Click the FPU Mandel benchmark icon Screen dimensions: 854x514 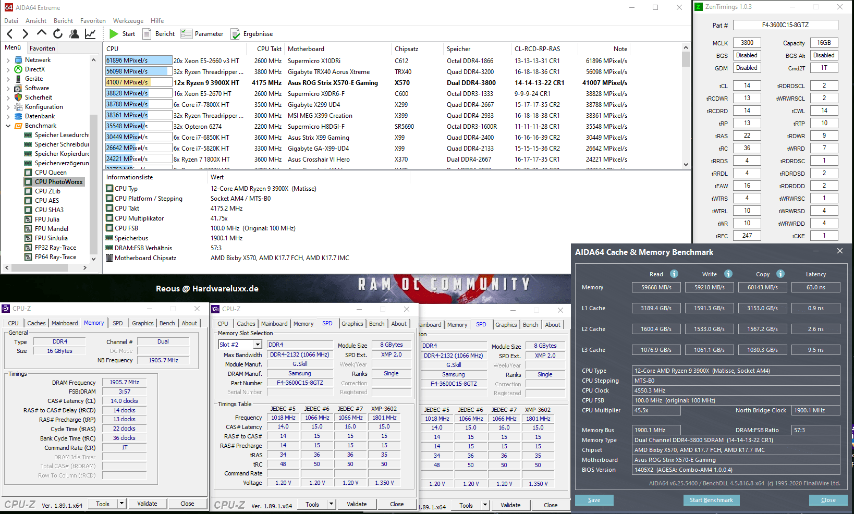tap(28, 229)
